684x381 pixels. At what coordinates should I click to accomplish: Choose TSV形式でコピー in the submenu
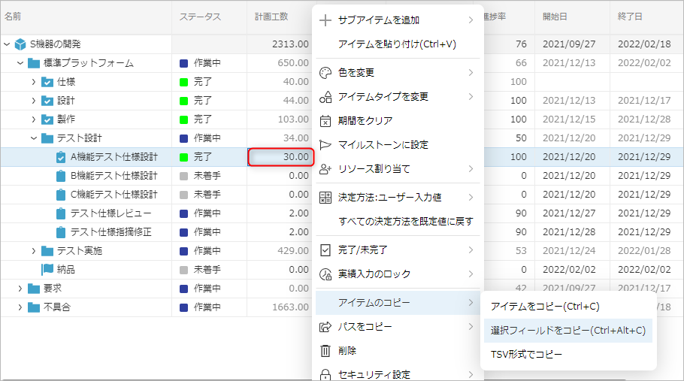click(x=526, y=354)
